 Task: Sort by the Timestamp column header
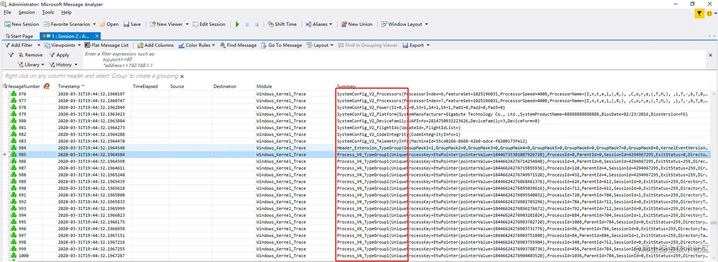click(94, 86)
